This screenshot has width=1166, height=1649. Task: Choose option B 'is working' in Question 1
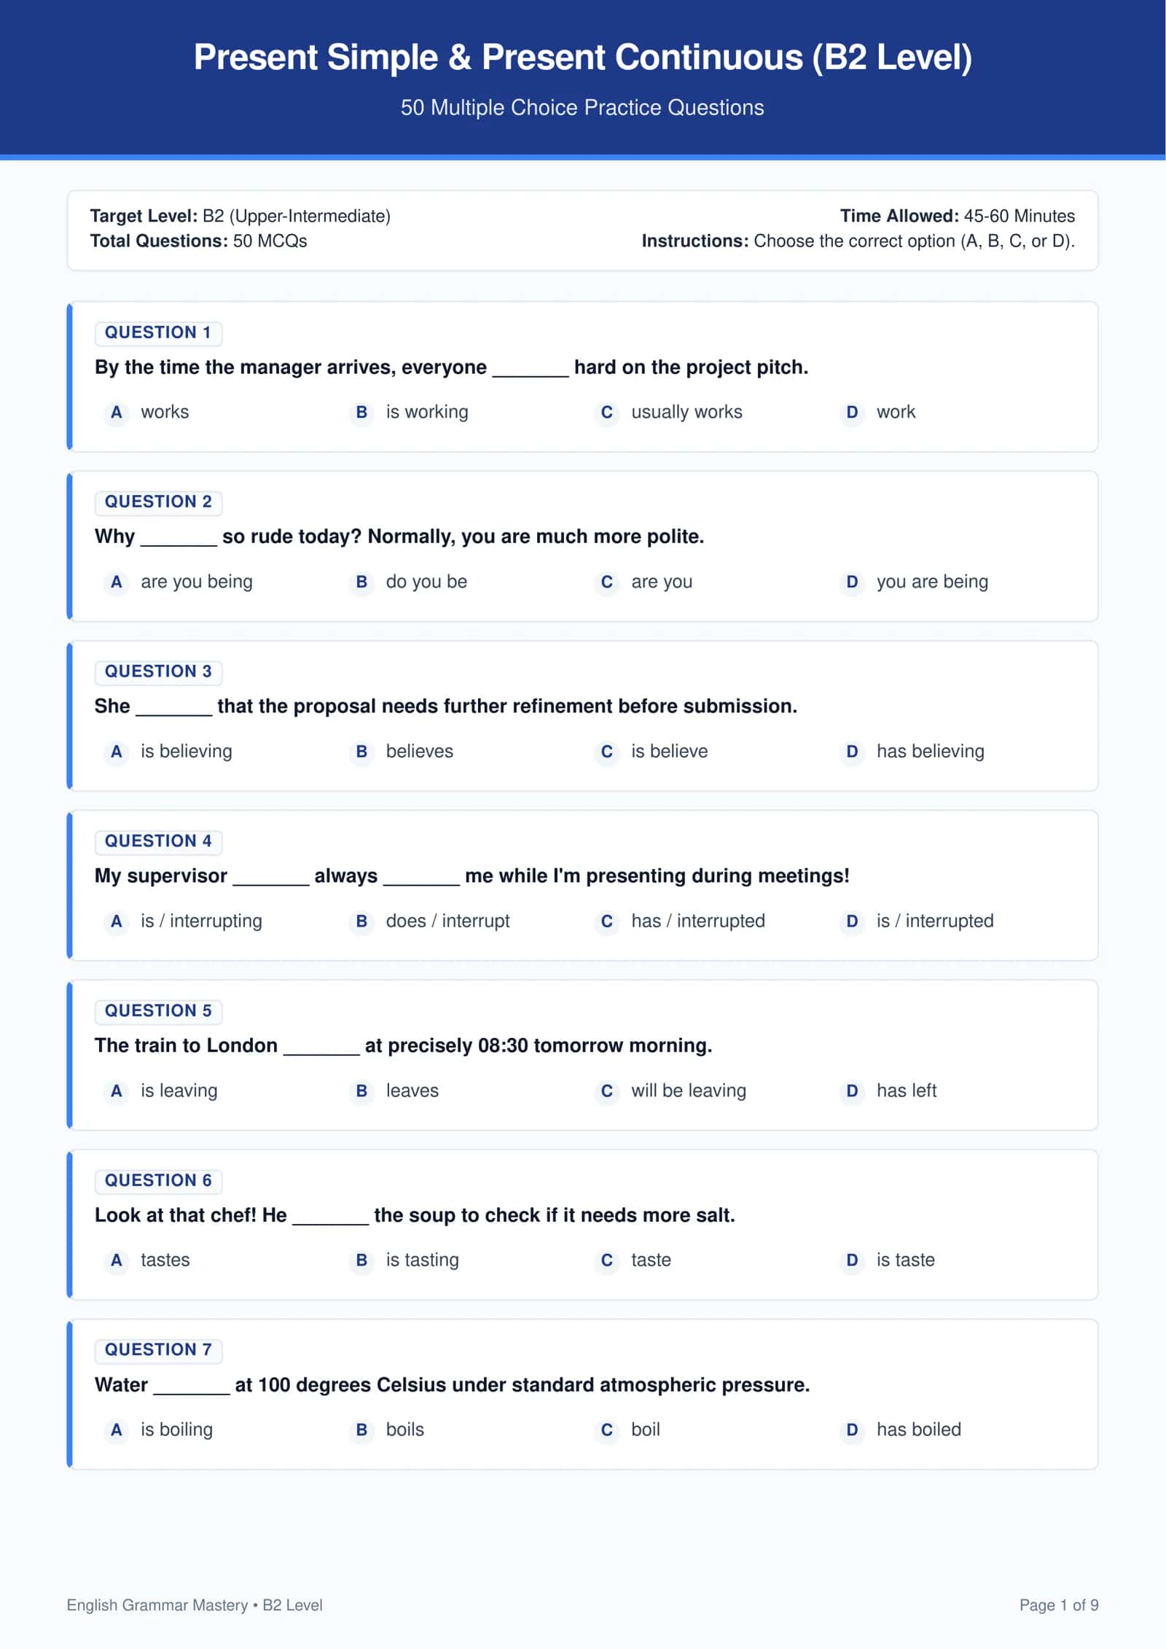[410, 413]
